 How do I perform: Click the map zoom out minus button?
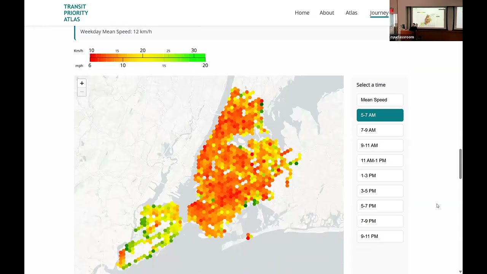(82, 92)
